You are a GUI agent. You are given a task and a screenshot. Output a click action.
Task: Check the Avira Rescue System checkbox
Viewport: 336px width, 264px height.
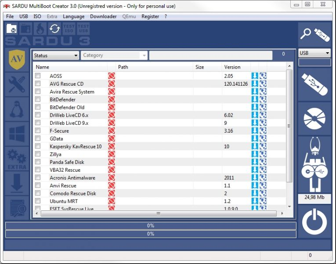click(x=38, y=91)
